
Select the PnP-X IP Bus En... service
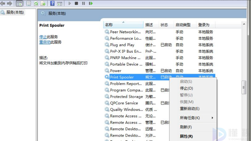(x=159, y=51)
